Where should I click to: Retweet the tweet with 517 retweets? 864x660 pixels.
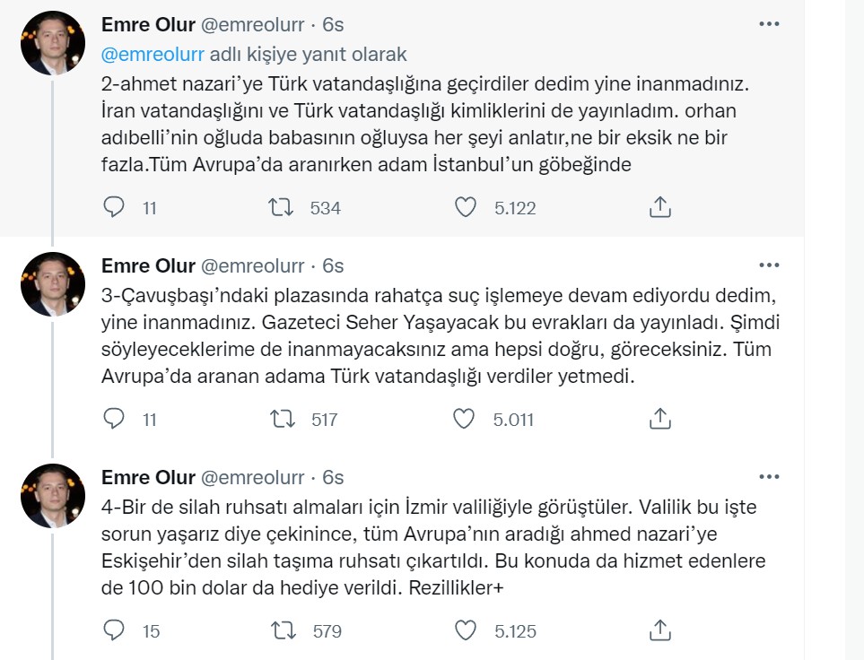tap(282, 420)
